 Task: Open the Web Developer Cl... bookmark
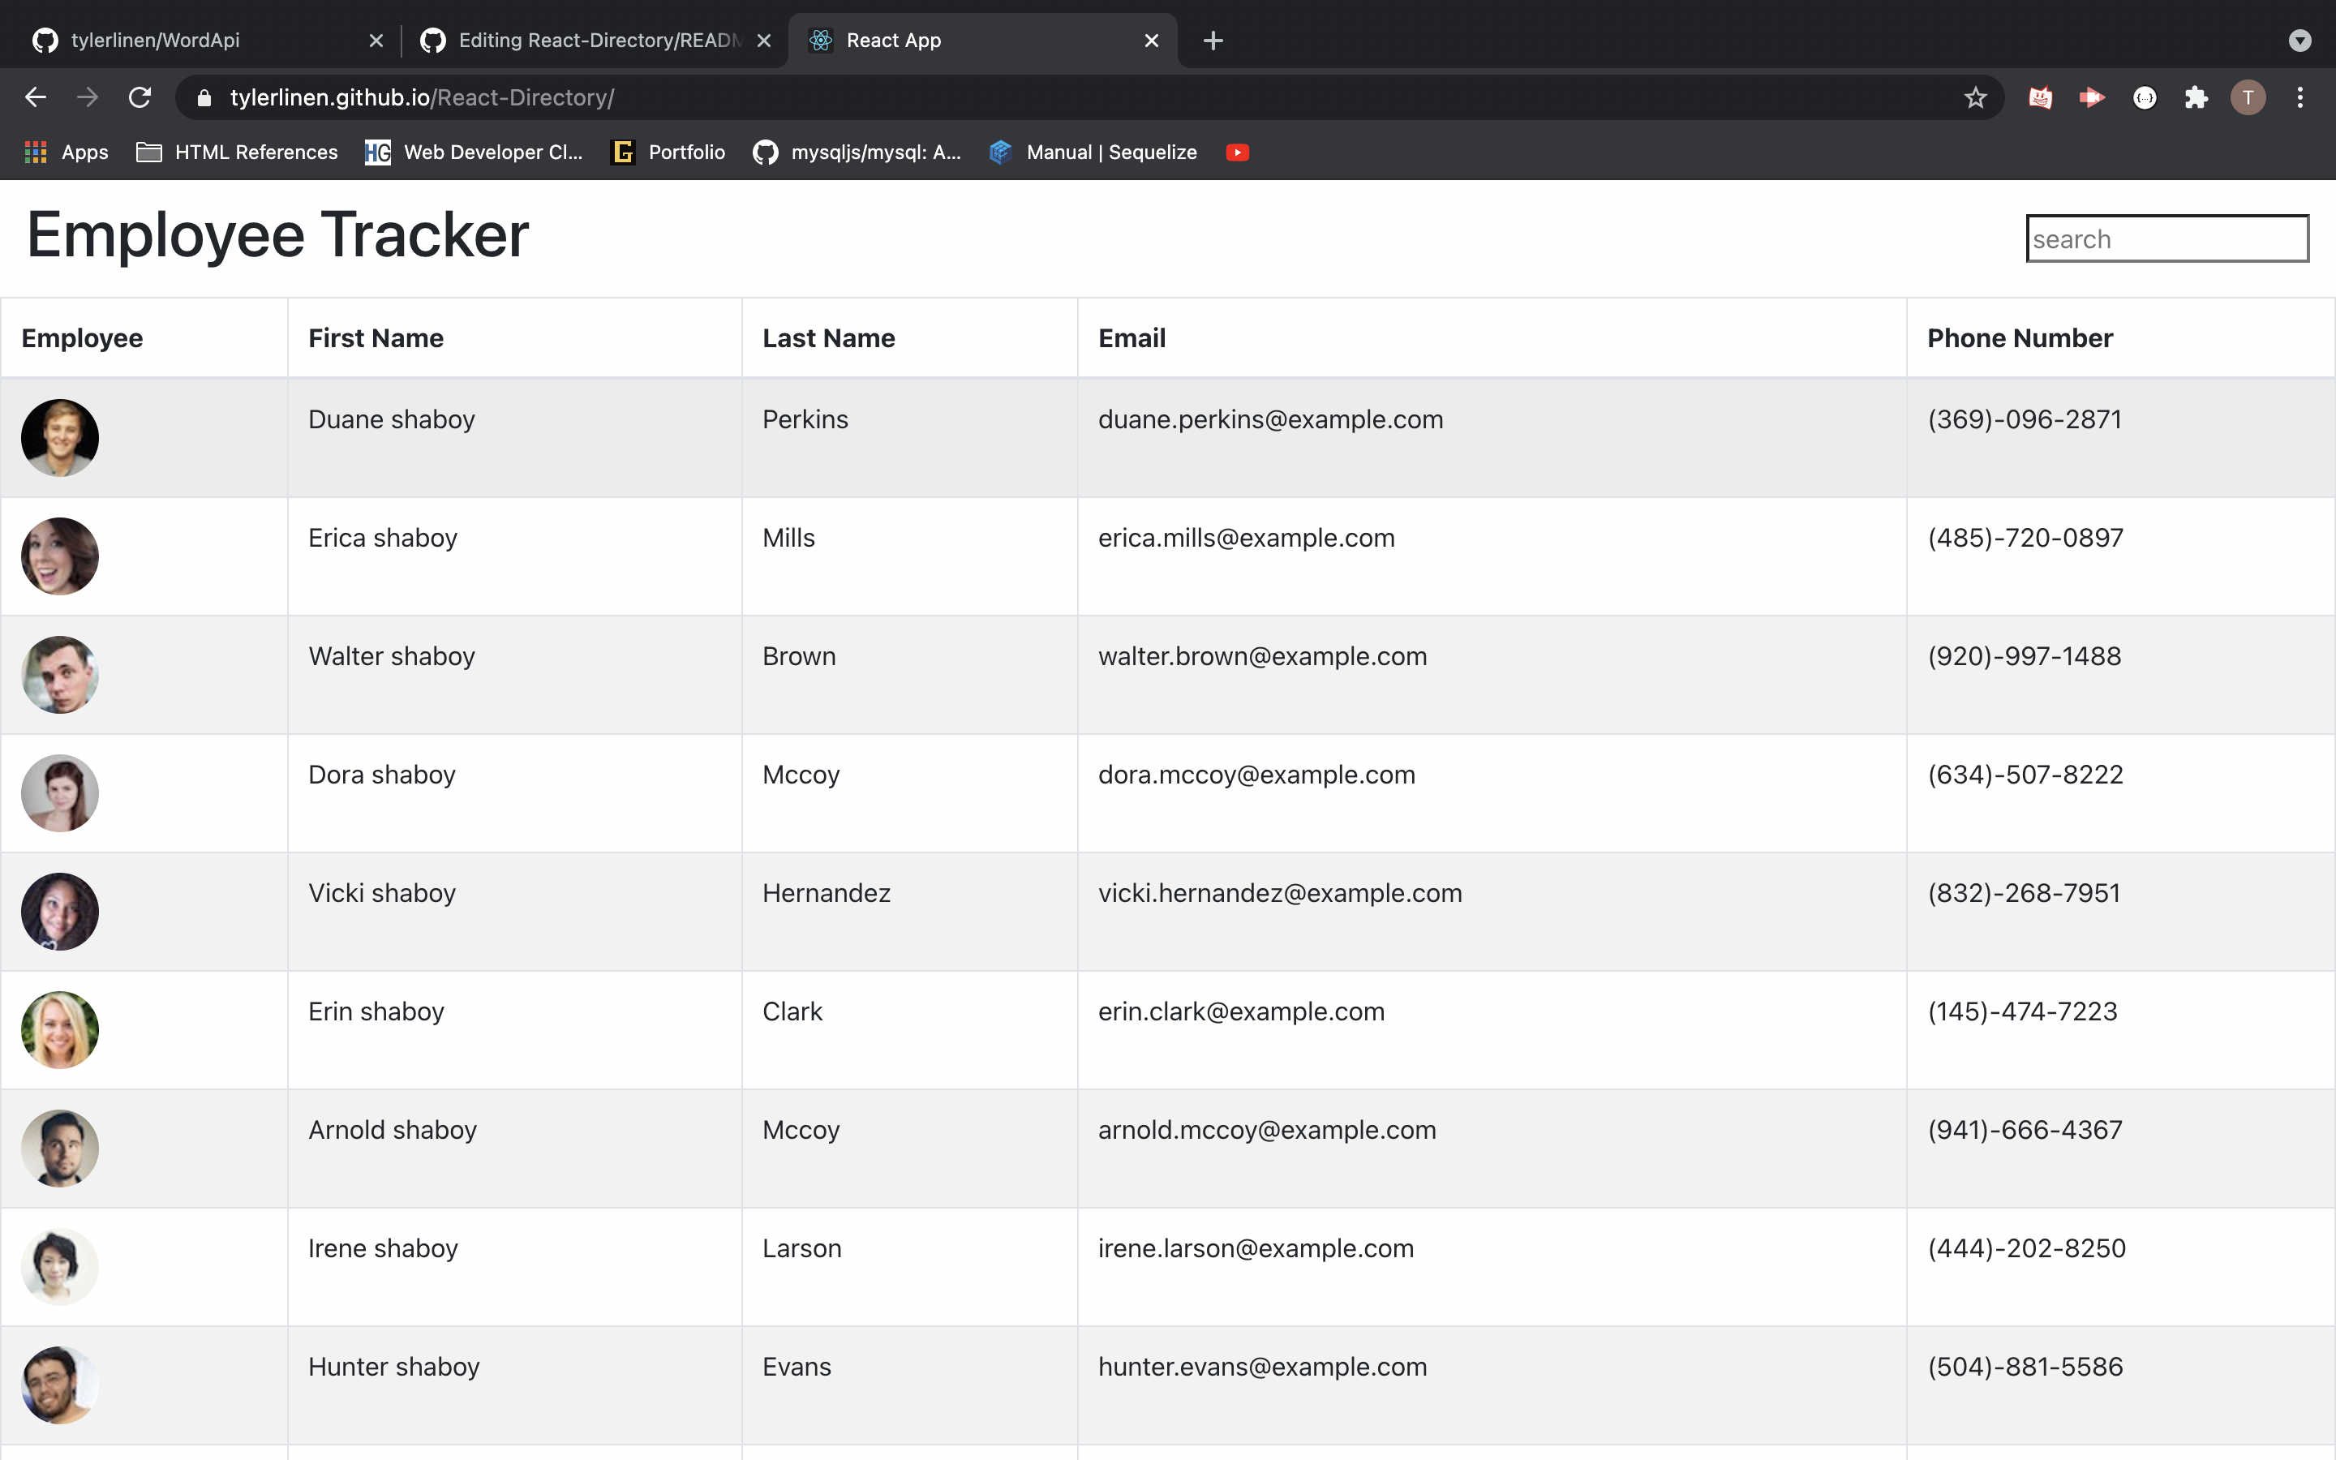click(474, 152)
